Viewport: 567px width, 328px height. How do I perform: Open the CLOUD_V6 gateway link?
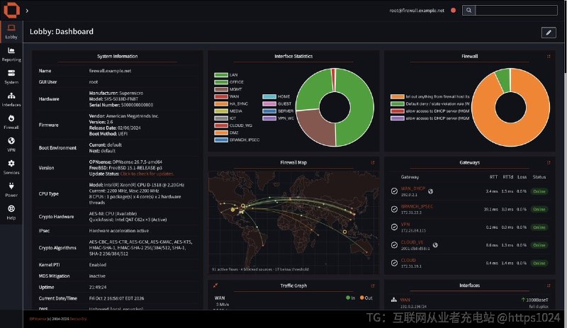412,242
